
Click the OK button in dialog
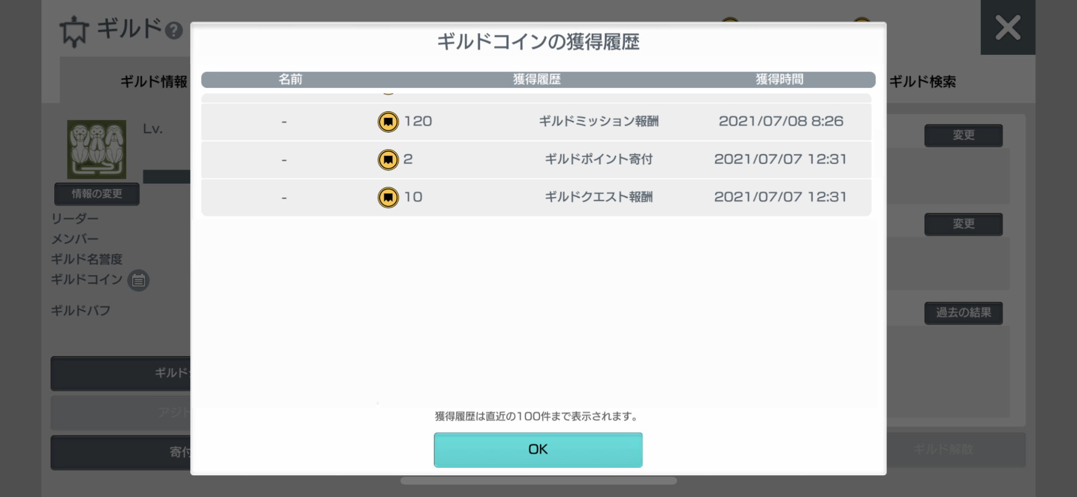538,449
